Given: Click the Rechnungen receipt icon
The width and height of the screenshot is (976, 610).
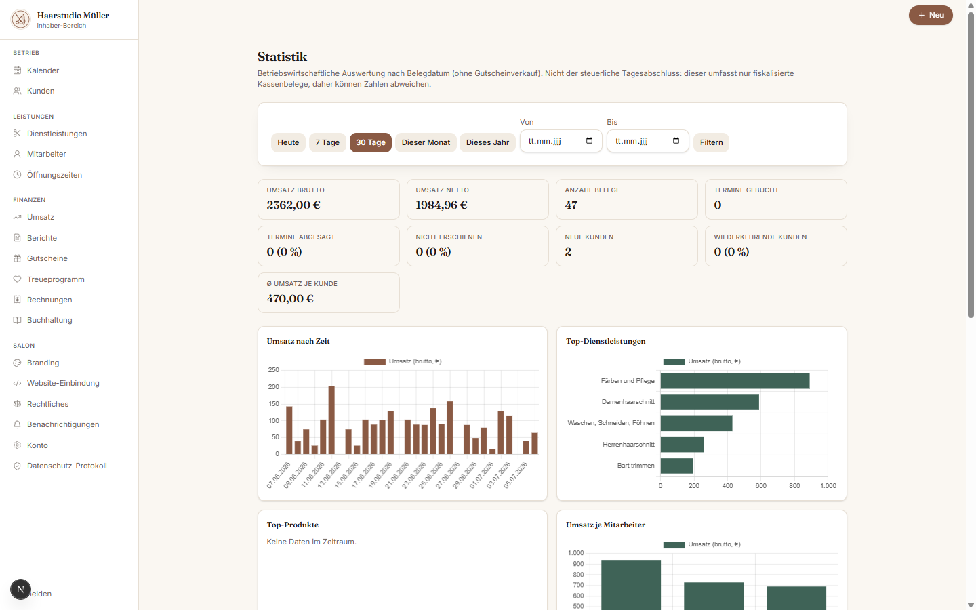Looking at the screenshot, I should point(18,300).
